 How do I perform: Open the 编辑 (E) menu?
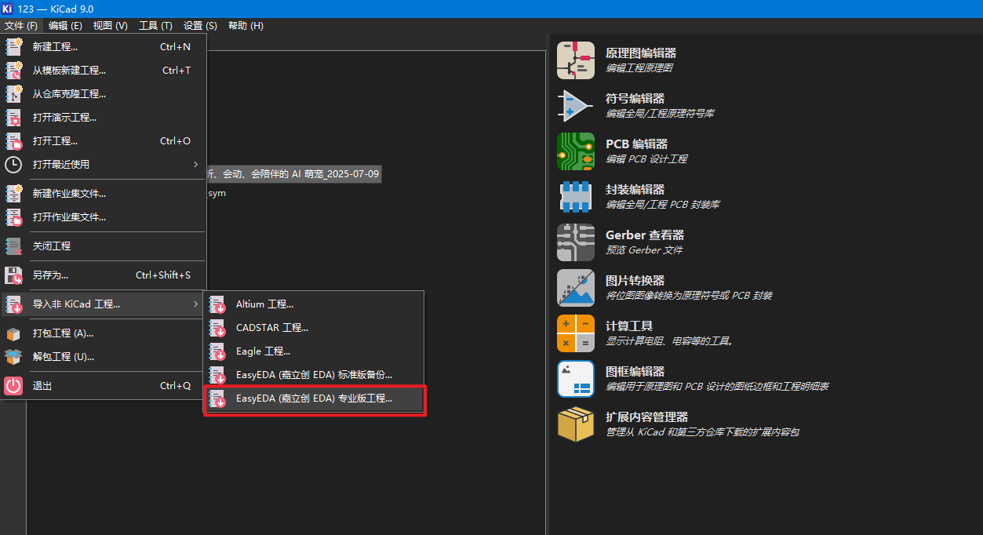click(65, 26)
